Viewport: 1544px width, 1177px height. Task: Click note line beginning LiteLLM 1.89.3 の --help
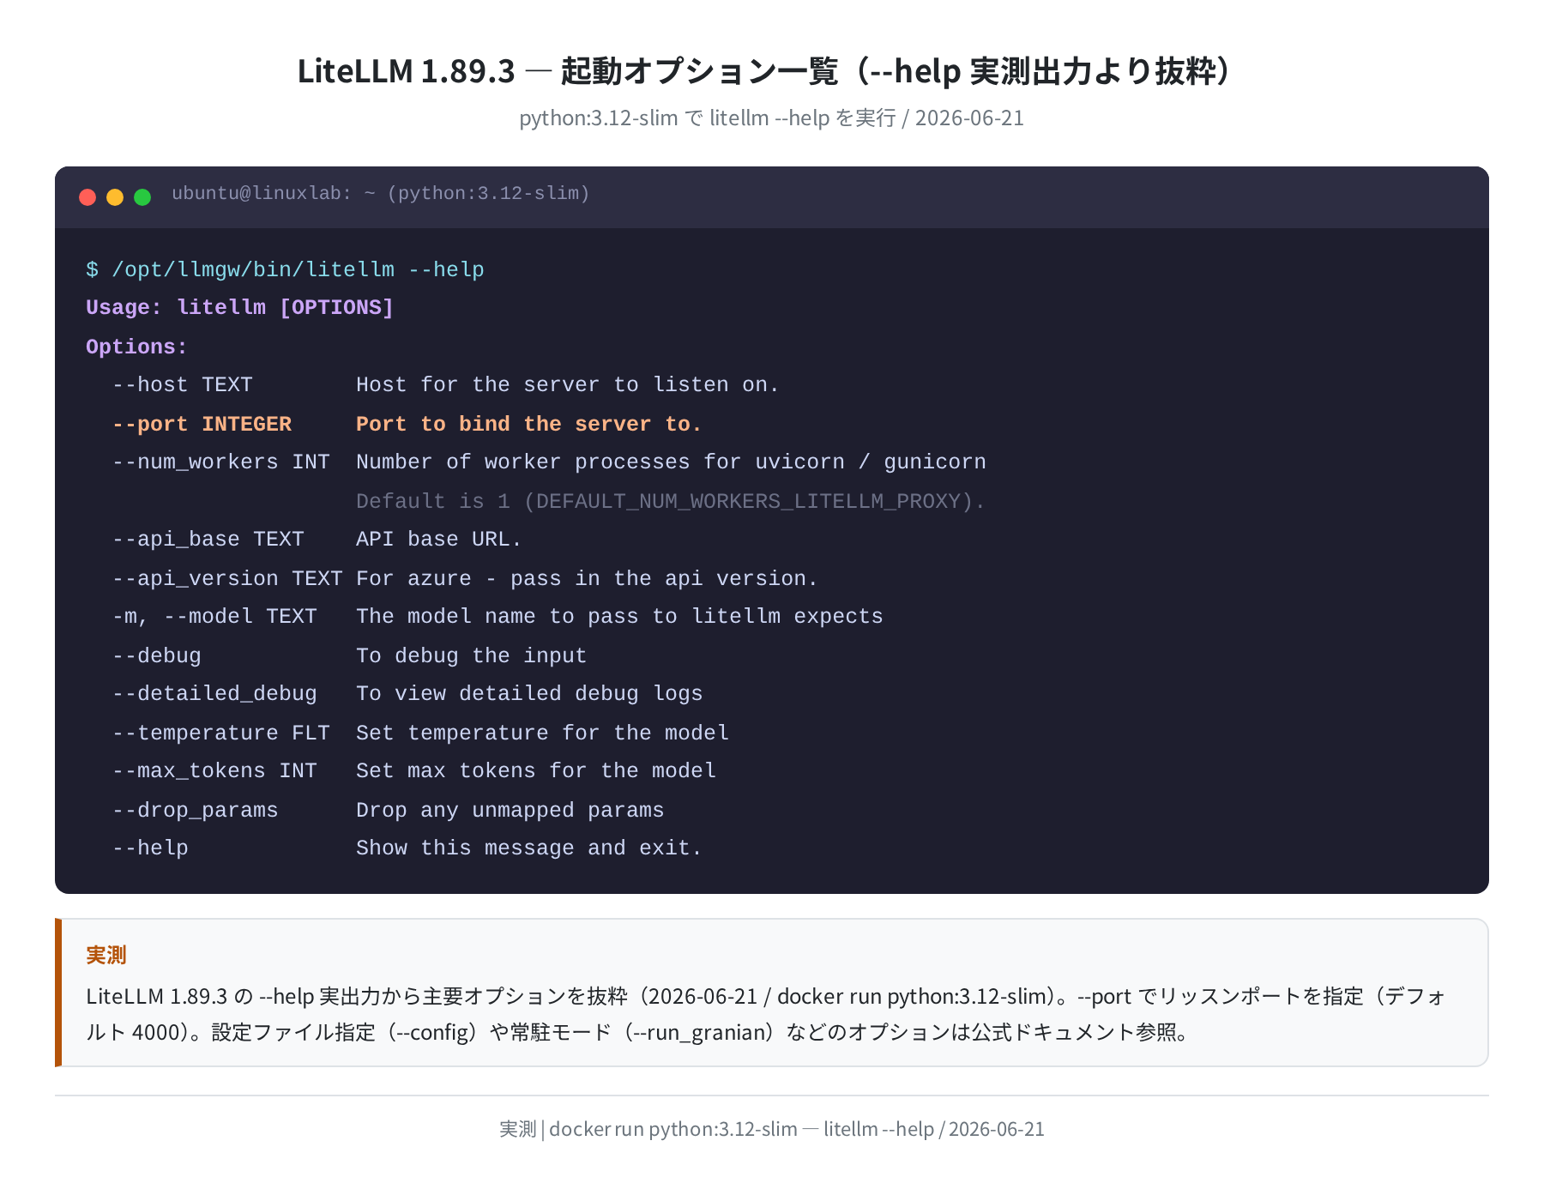click(x=766, y=997)
